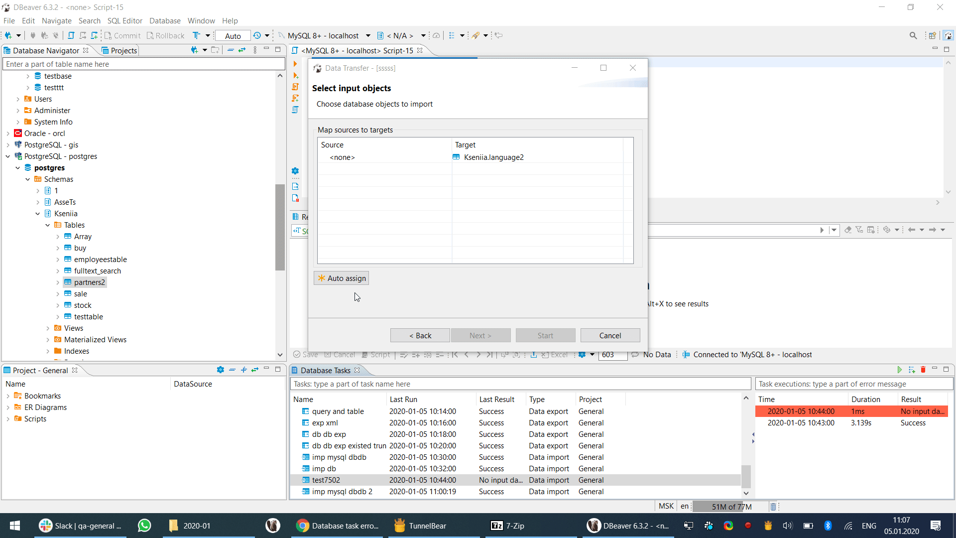Click the Auto commit mode button
The height and width of the screenshot is (538, 956).
click(232, 35)
